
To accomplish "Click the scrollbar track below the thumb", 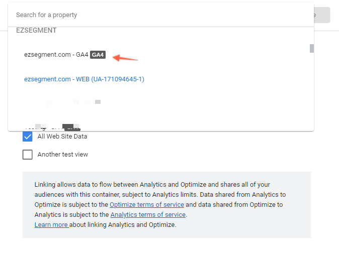I will coord(311,91).
